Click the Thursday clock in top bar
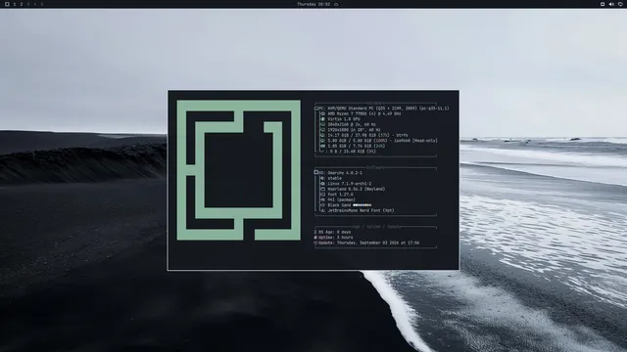 pyautogui.click(x=313, y=4)
